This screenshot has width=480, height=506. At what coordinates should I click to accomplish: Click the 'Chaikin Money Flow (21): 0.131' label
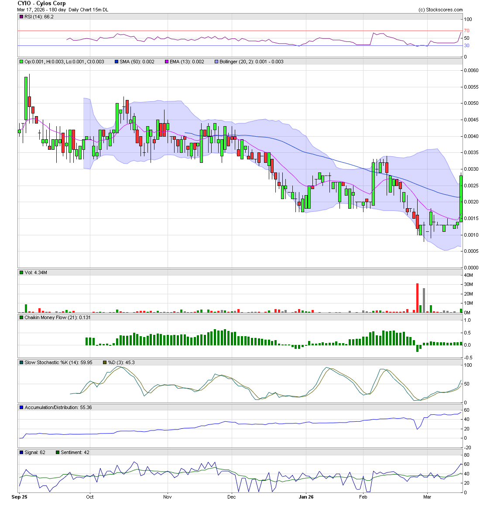click(x=58, y=317)
